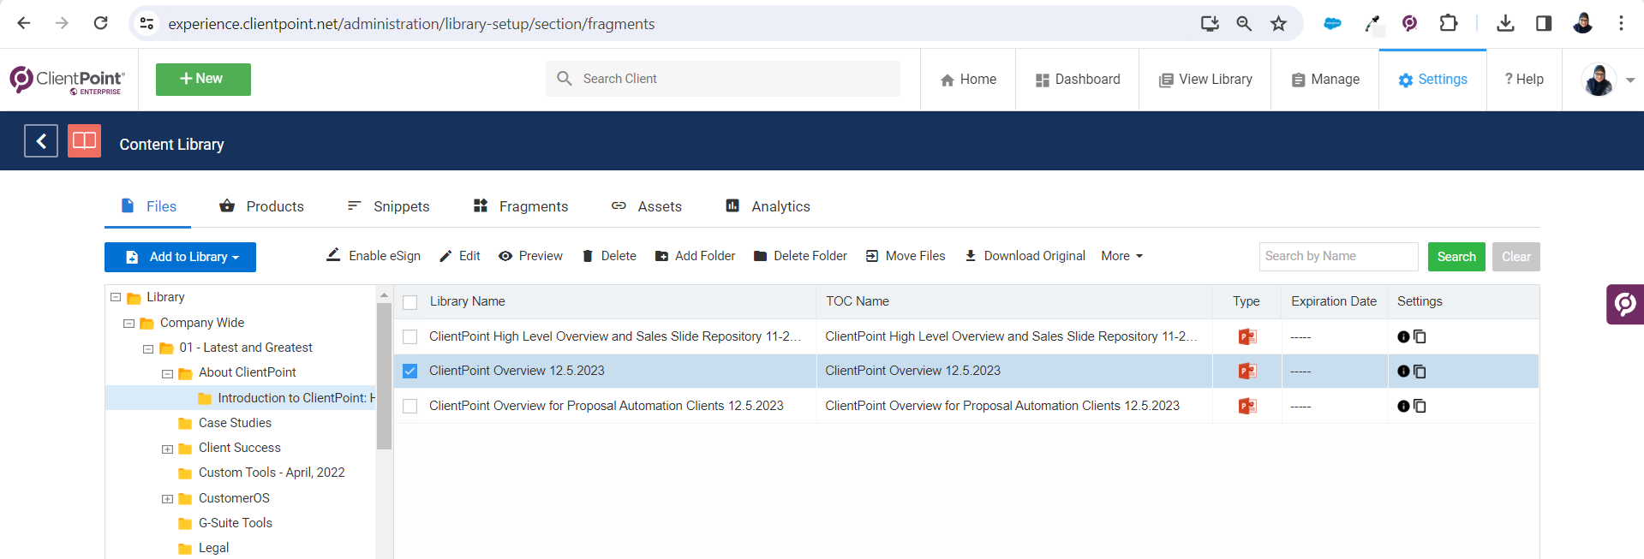
Task: Click copy icon for High Level Overview row
Action: coord(1420,337)
